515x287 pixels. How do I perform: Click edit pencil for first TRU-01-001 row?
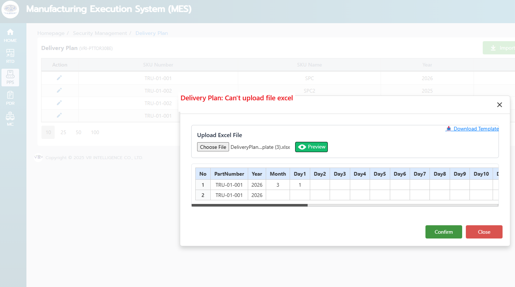tap(59, 78)
